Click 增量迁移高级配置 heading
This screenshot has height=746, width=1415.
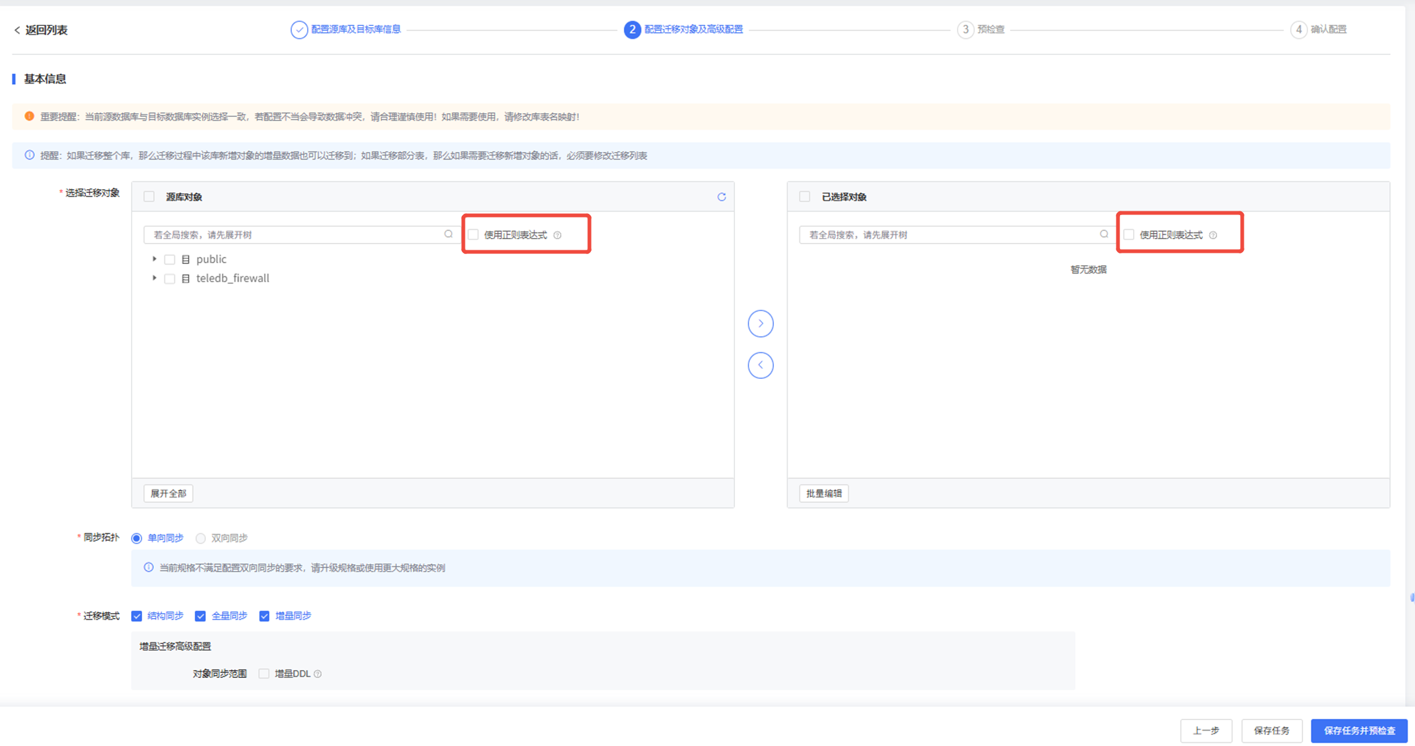click(x=175, y=646)
